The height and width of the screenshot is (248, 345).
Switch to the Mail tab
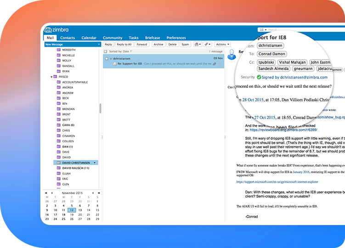(50, 38)
